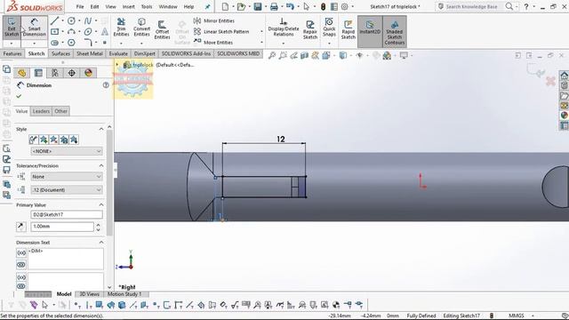Click the Convert Entities tool

[141, 28]
